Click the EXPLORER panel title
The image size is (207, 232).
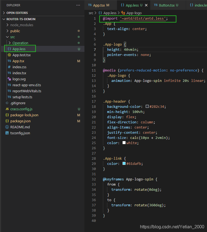13,5
